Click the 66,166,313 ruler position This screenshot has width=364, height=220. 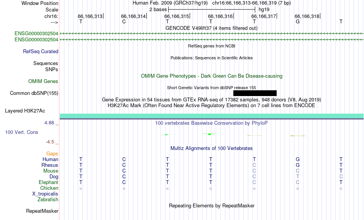(90, 16)
